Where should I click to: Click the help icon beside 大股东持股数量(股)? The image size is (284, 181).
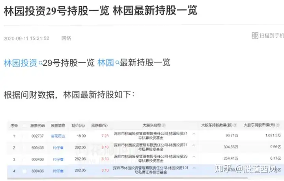coord(235,125)
